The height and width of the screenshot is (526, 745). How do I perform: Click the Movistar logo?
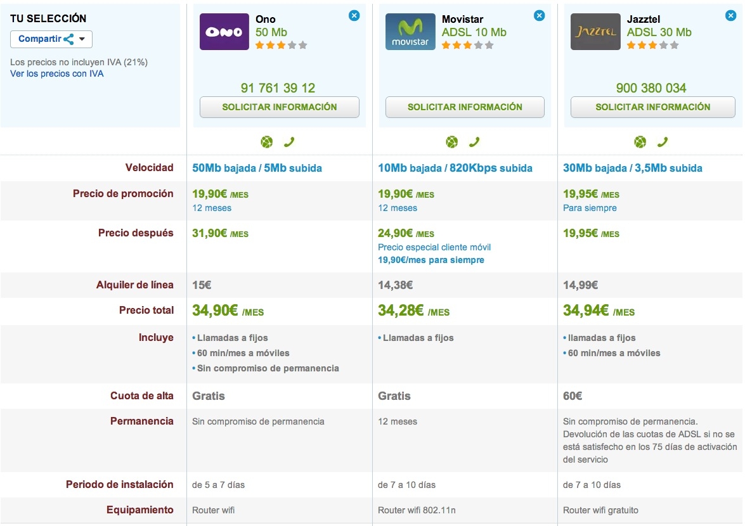[410, 32]
